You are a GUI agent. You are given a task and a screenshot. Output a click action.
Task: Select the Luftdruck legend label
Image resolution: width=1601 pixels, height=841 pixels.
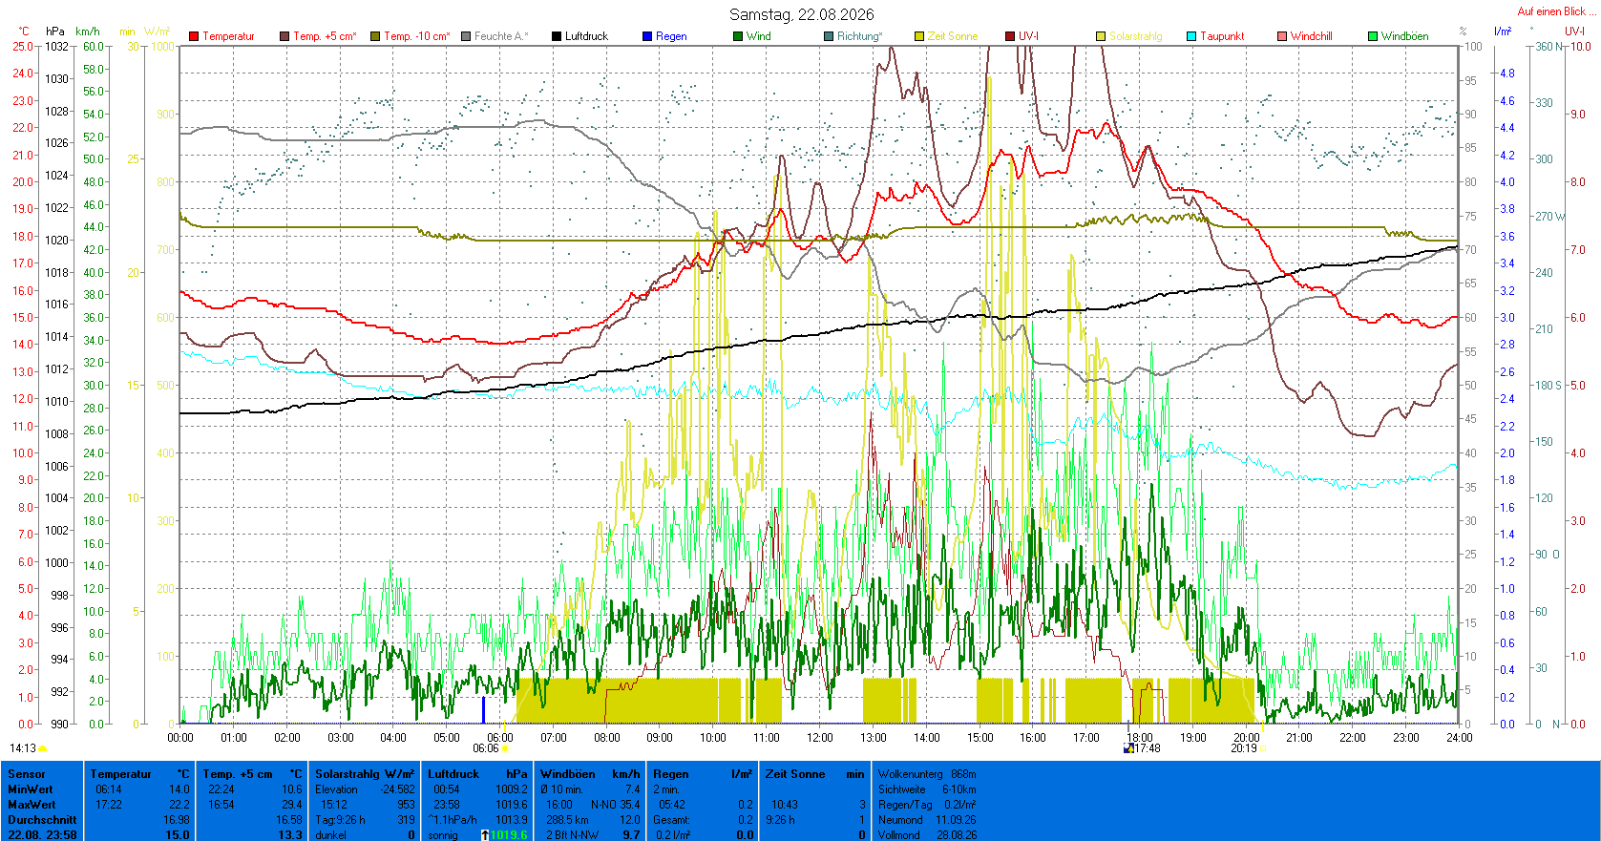[587, 36]
